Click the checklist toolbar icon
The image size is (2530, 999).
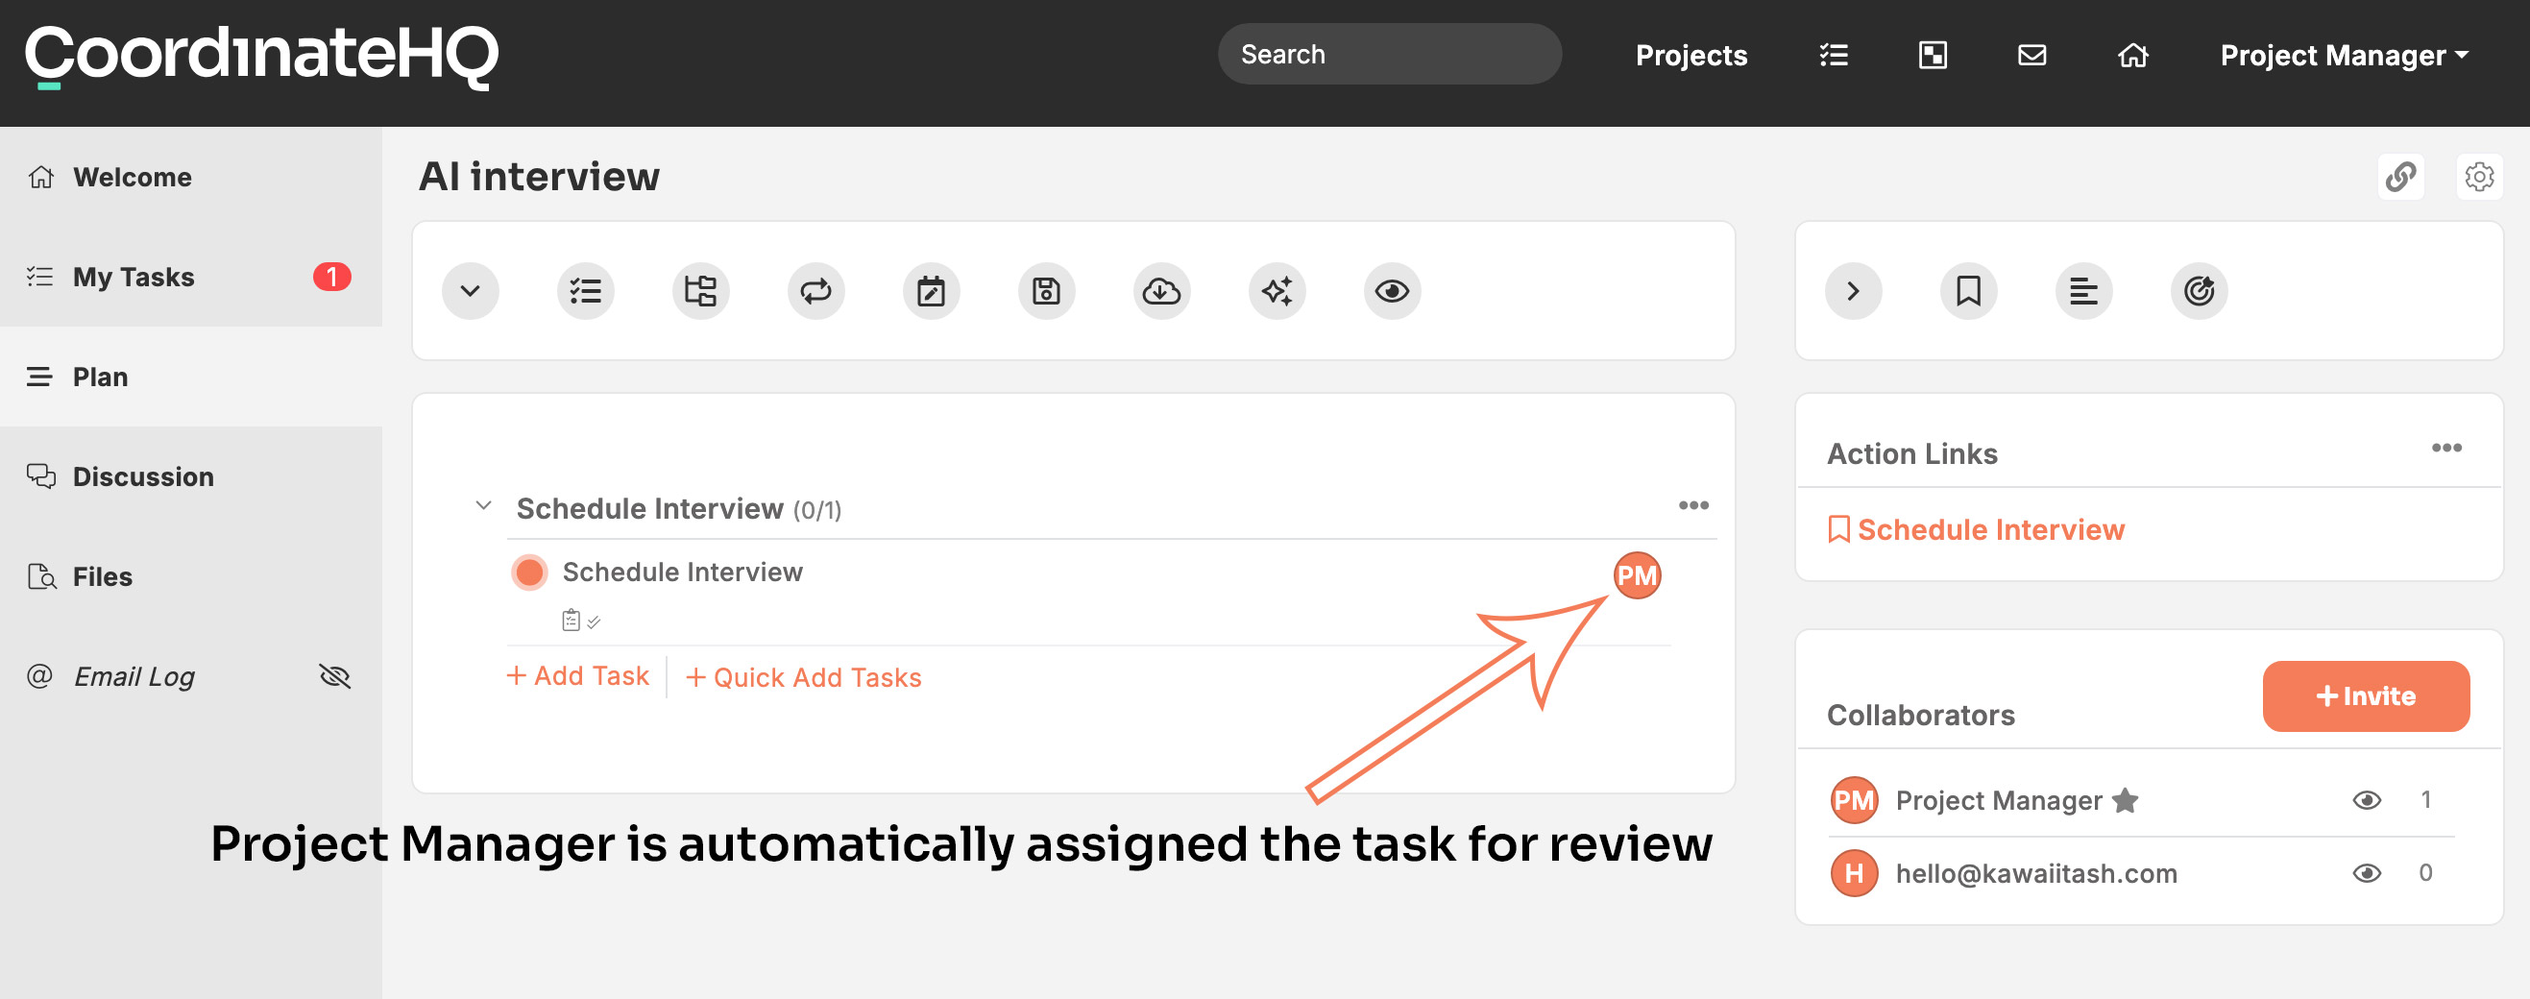(x=585, y=291)
